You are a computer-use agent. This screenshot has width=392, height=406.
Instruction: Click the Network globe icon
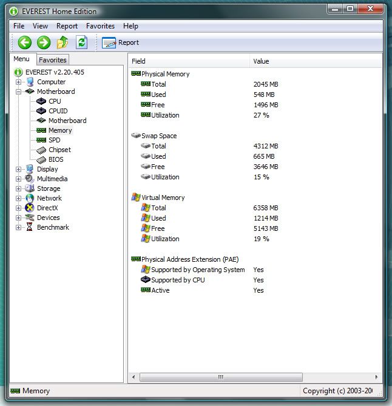click(30, 198)
